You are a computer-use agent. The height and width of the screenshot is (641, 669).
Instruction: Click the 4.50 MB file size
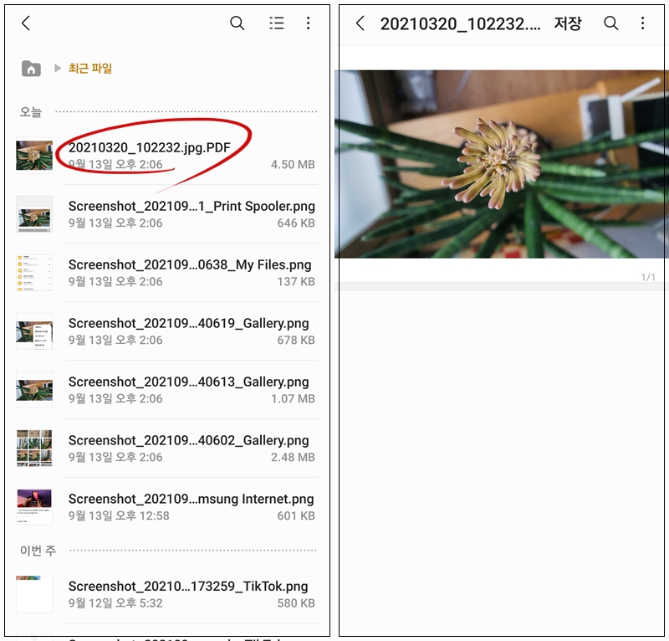point(293,164)
